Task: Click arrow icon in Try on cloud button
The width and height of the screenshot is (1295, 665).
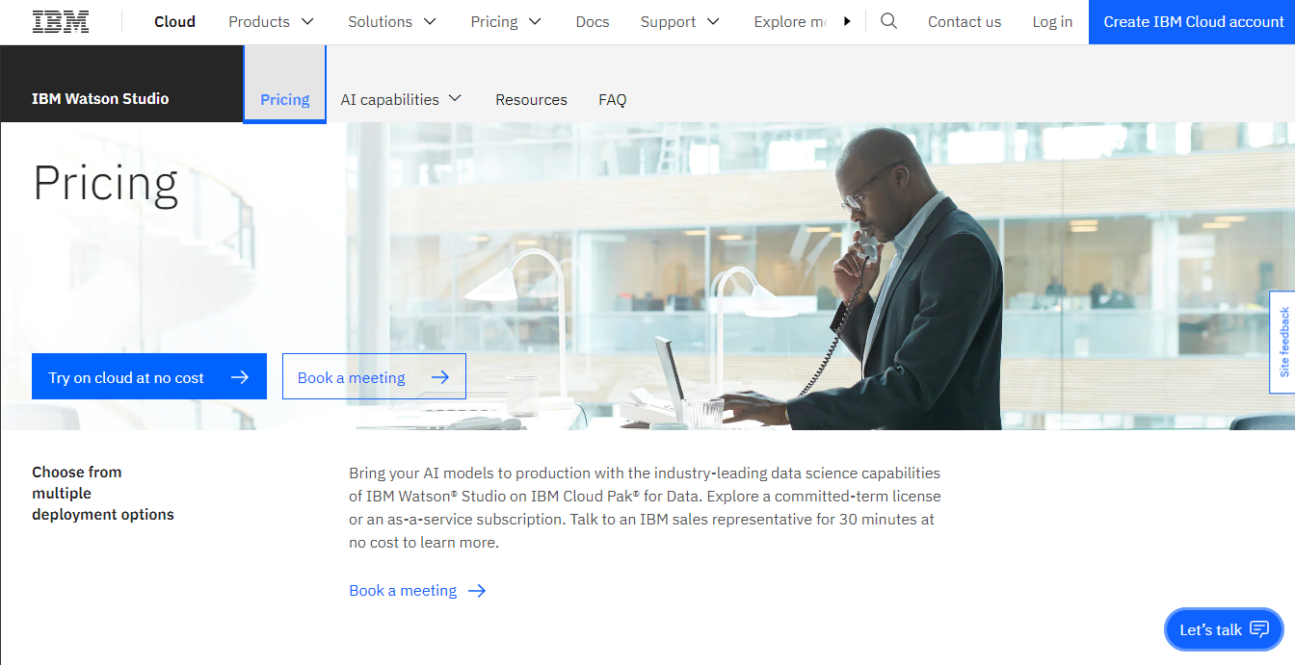Action: point(240,377)
